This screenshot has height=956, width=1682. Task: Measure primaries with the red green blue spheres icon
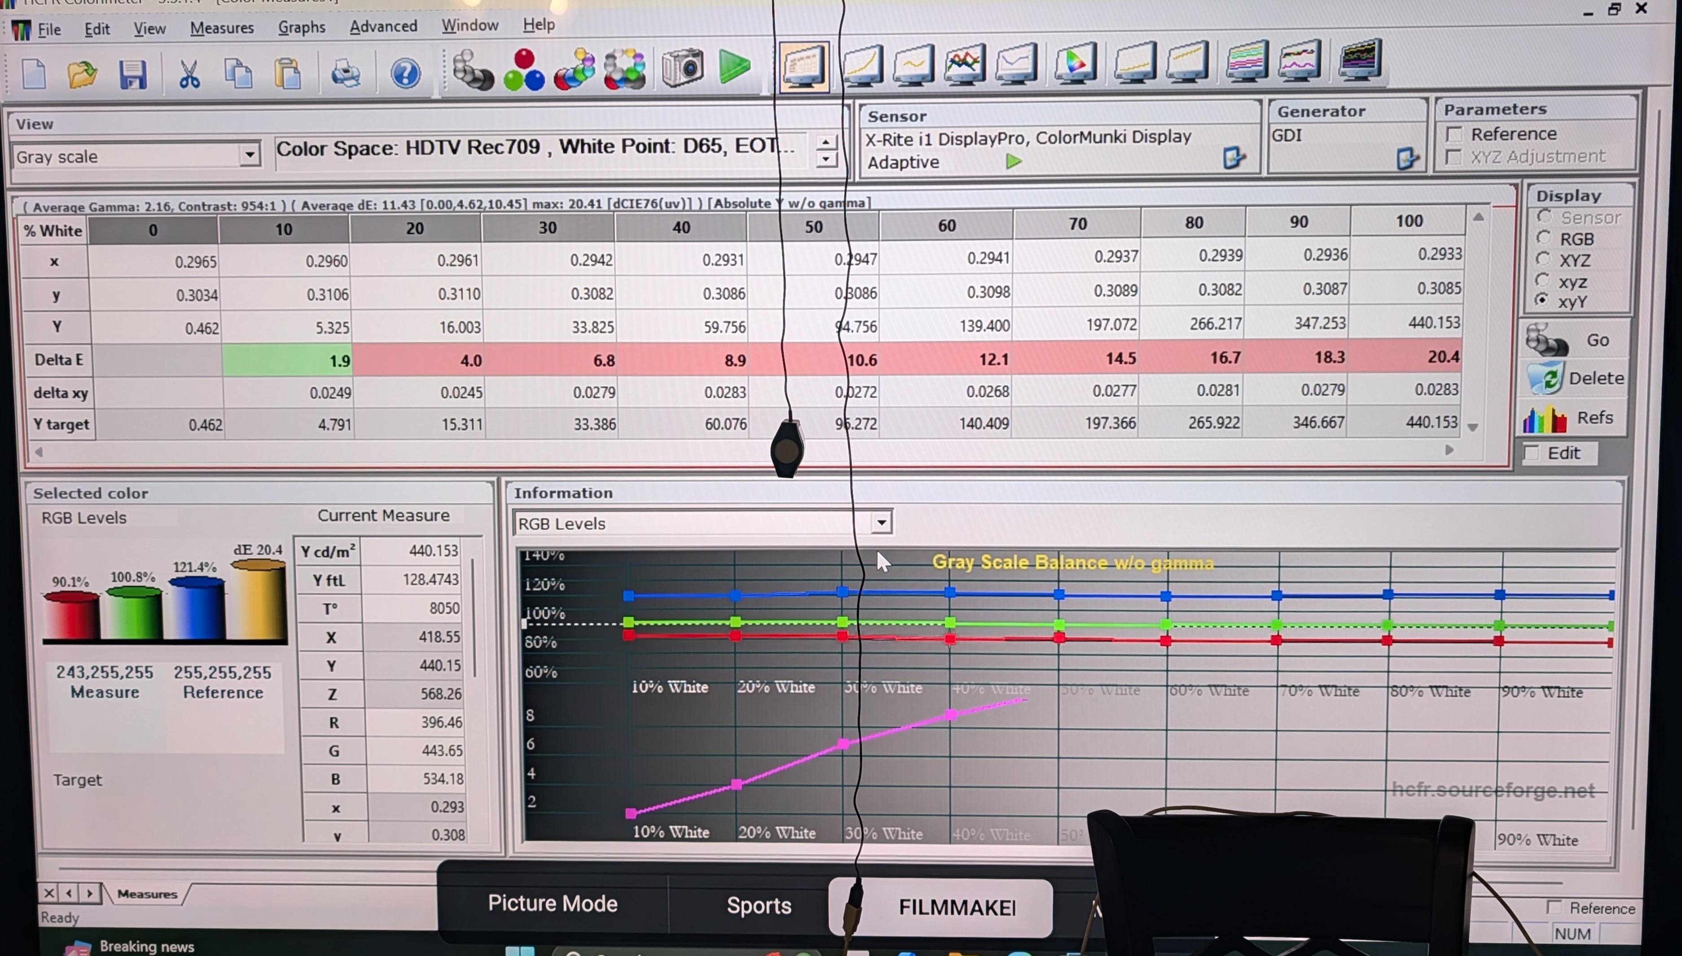(x=524, y=70)
